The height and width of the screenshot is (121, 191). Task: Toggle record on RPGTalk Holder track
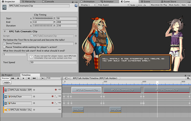tap(56, 90)
